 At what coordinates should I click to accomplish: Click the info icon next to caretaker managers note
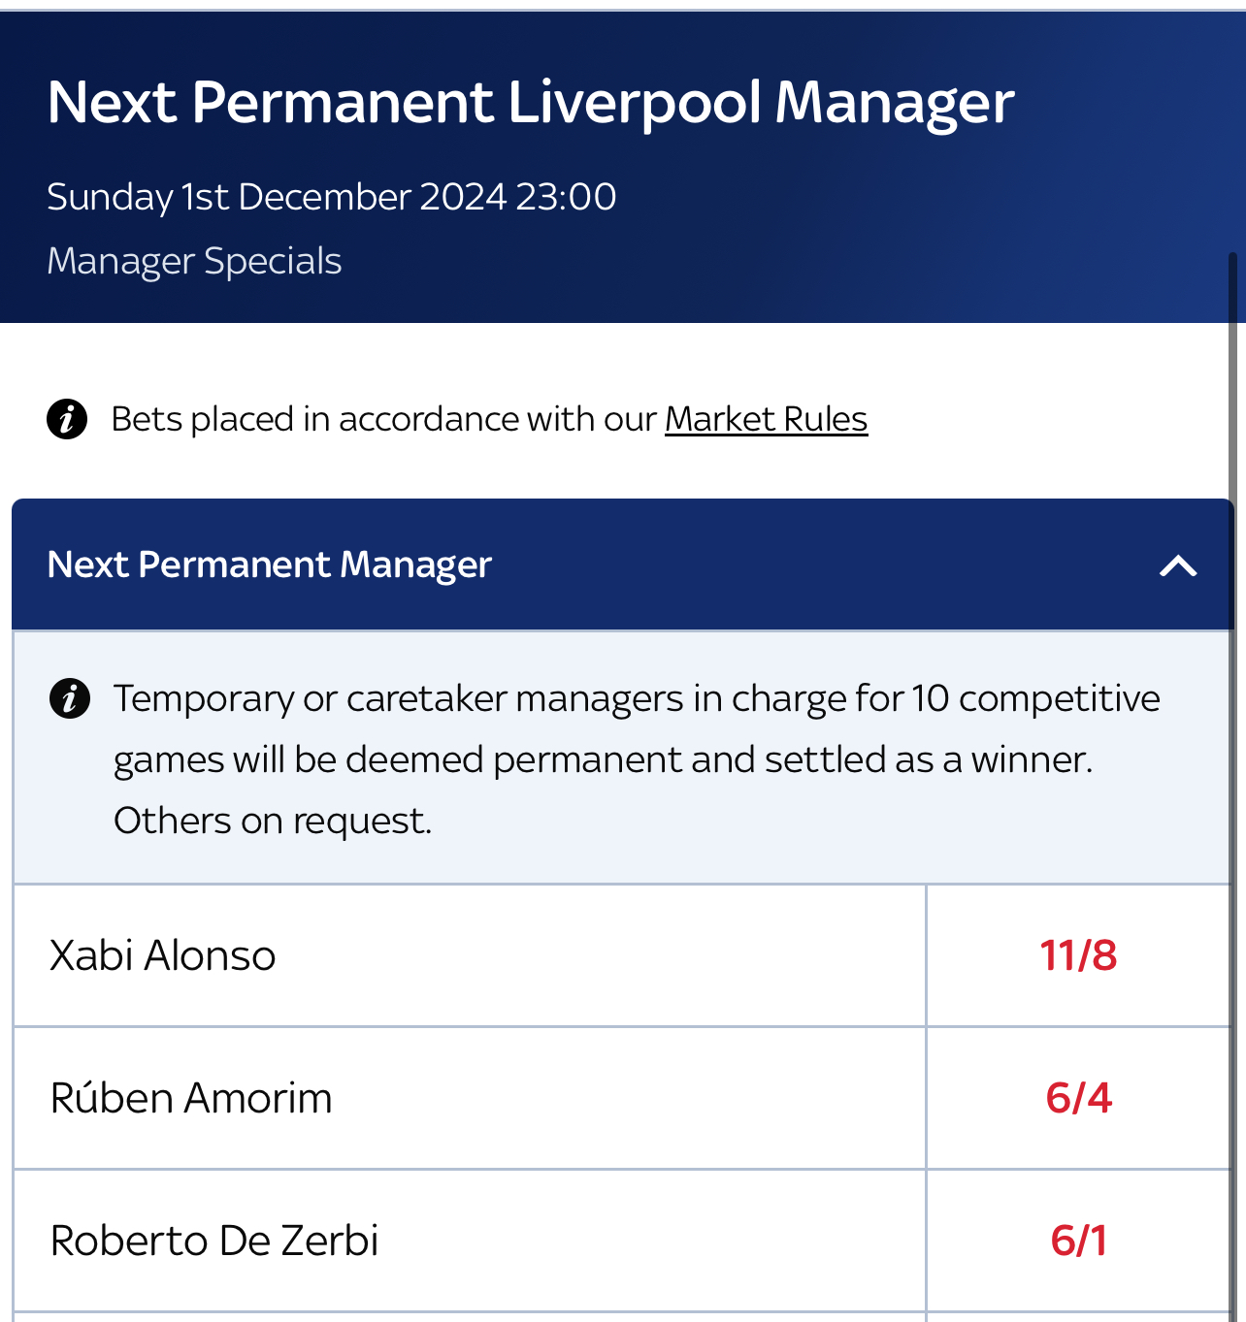point(70,698)
